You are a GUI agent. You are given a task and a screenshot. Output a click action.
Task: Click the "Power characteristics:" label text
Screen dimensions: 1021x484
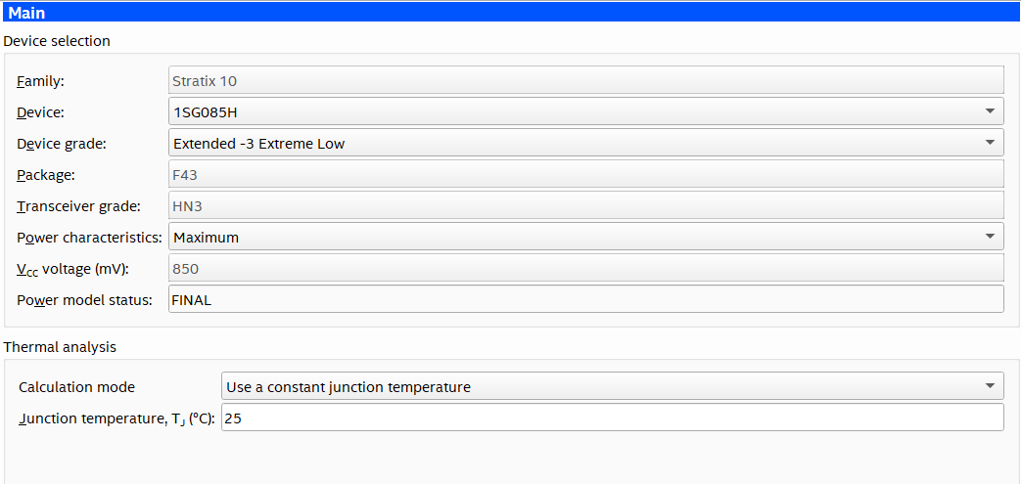[89, 238]
